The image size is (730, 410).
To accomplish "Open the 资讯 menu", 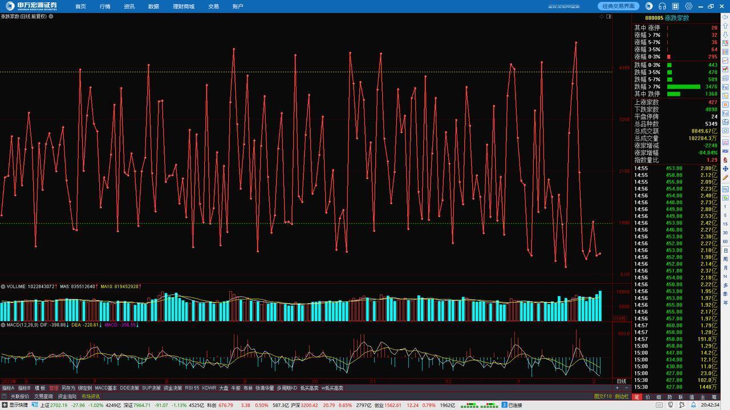I will 129,6.
